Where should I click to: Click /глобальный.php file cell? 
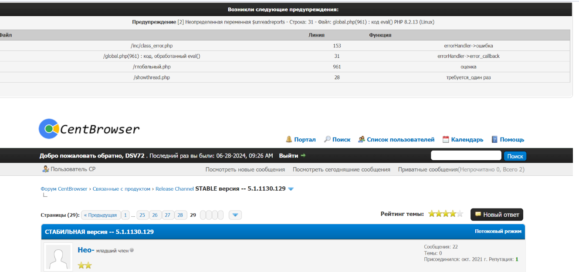click(152, 67)
